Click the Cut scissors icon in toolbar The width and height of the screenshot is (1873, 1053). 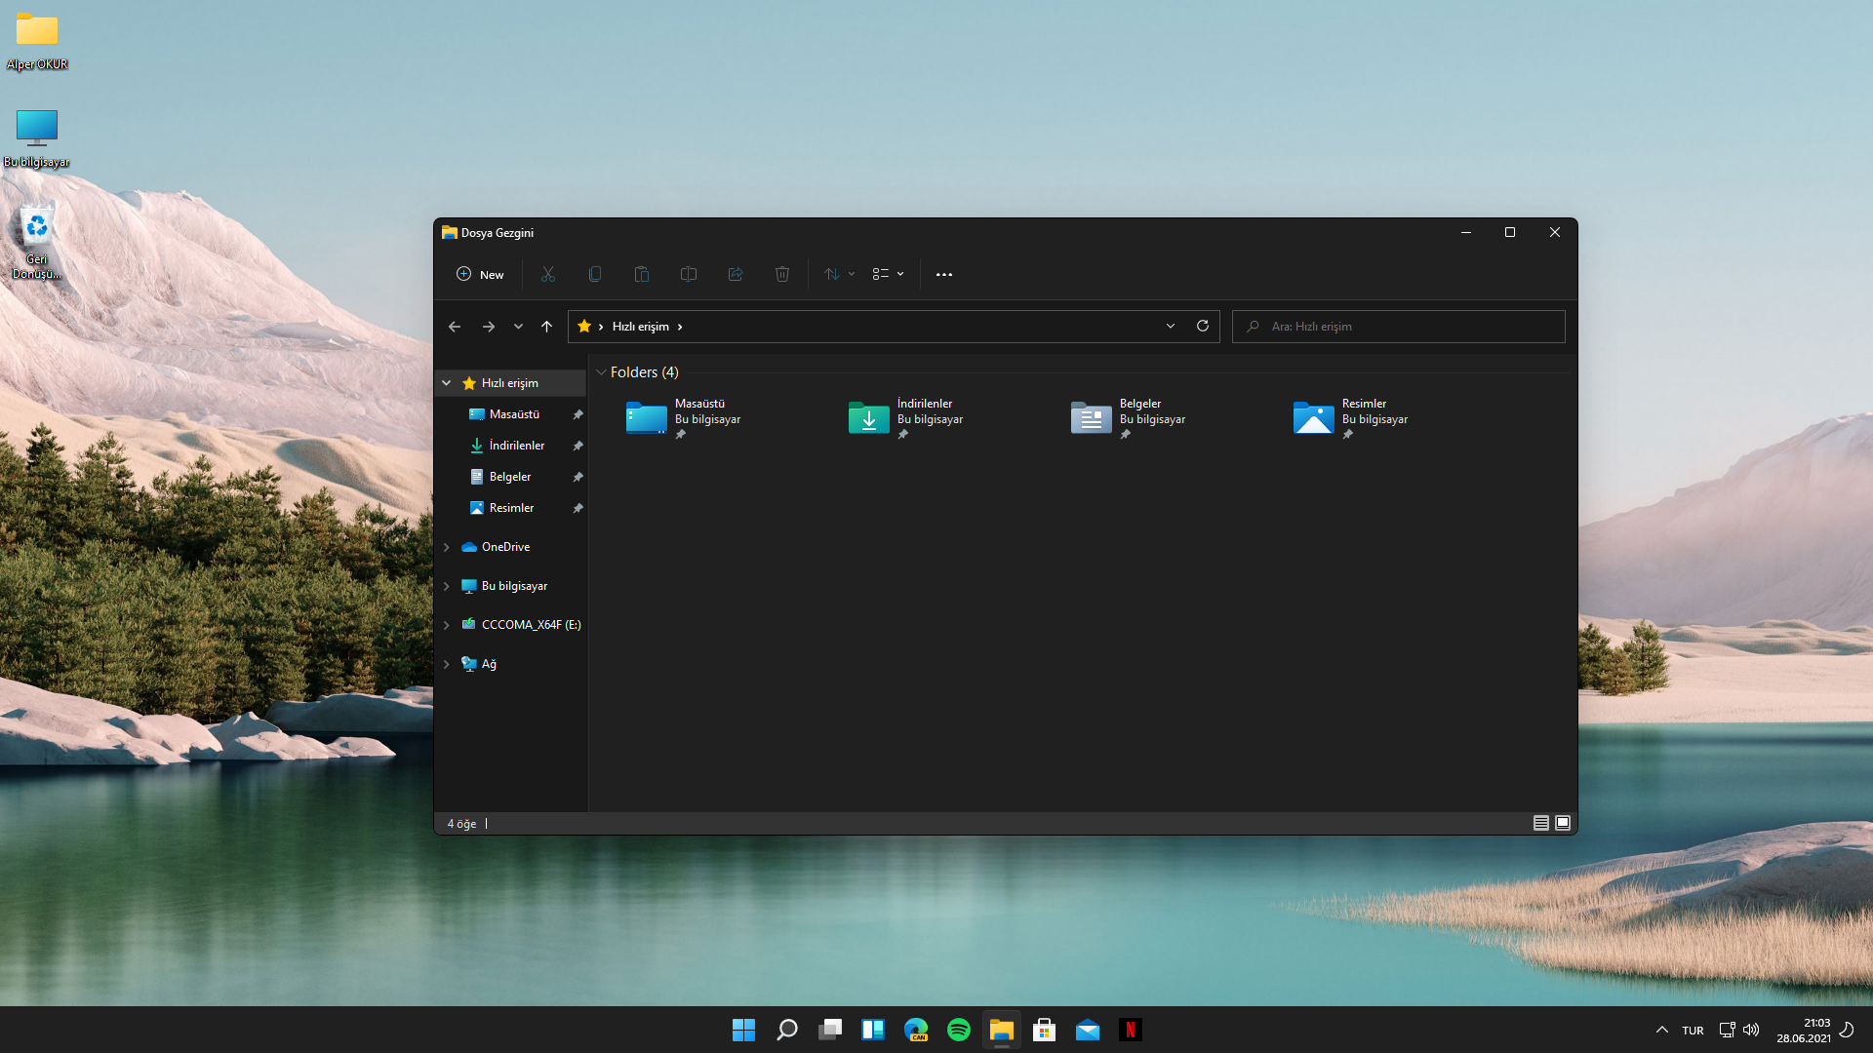[x=548, y=274]
